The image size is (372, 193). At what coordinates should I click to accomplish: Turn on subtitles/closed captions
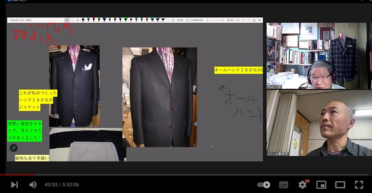[284, 184]
